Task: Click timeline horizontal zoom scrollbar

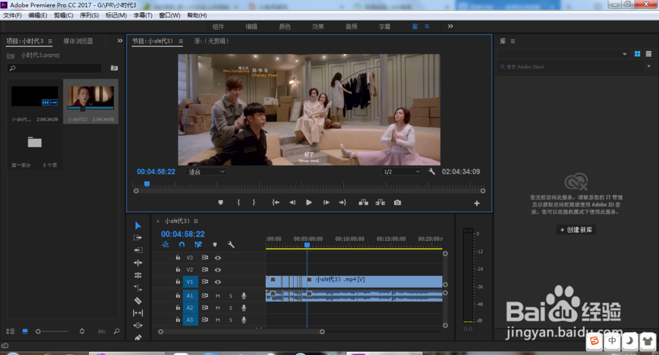Action: point(241,331)
